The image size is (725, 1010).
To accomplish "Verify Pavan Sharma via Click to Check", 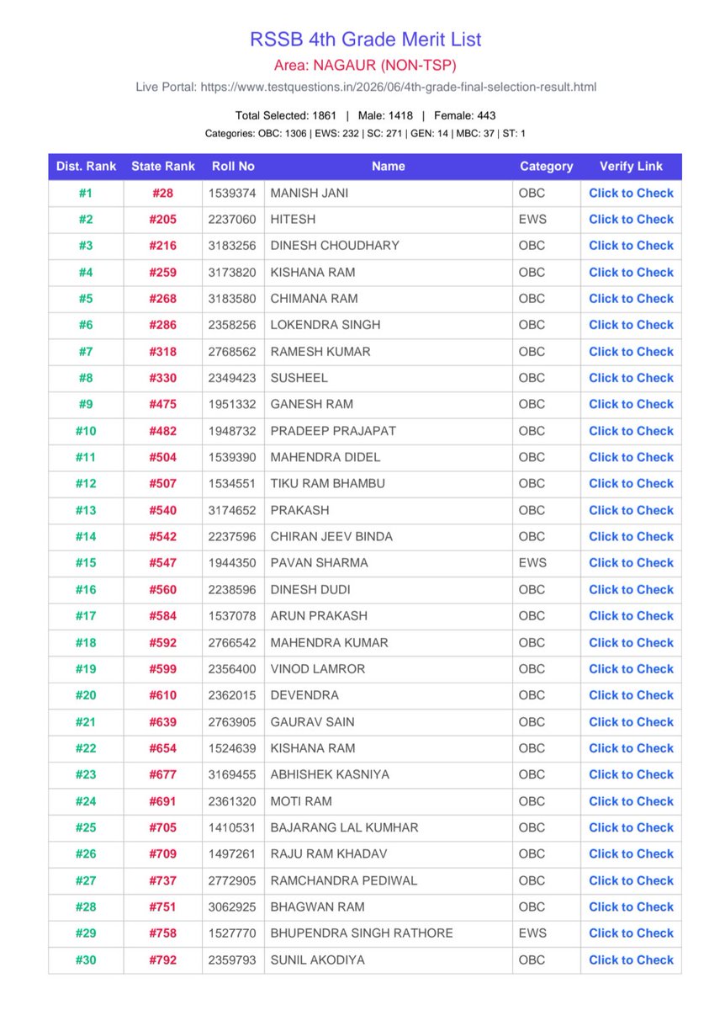I will [631, 563].
